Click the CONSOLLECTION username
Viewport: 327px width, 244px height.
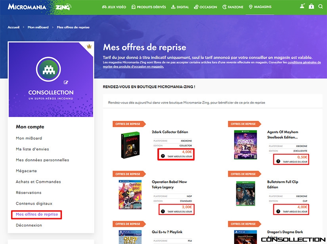click(51, 93)
